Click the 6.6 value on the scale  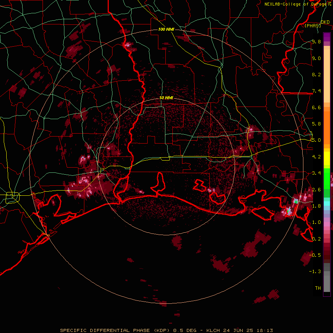click(x=316, y=107)
